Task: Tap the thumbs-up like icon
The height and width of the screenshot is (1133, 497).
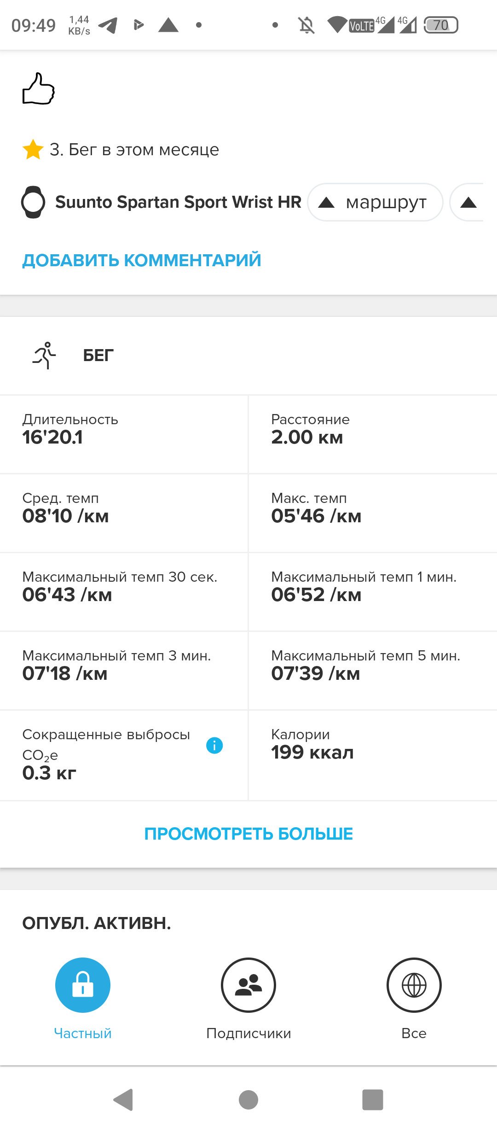Action: (x=39, y=88)
